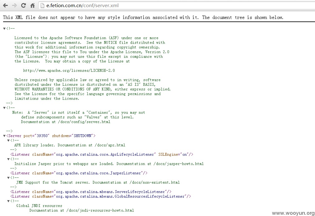Click the /docs/jasper-howto.html text
The image size is (315, 216).
(x=179, y=164)
